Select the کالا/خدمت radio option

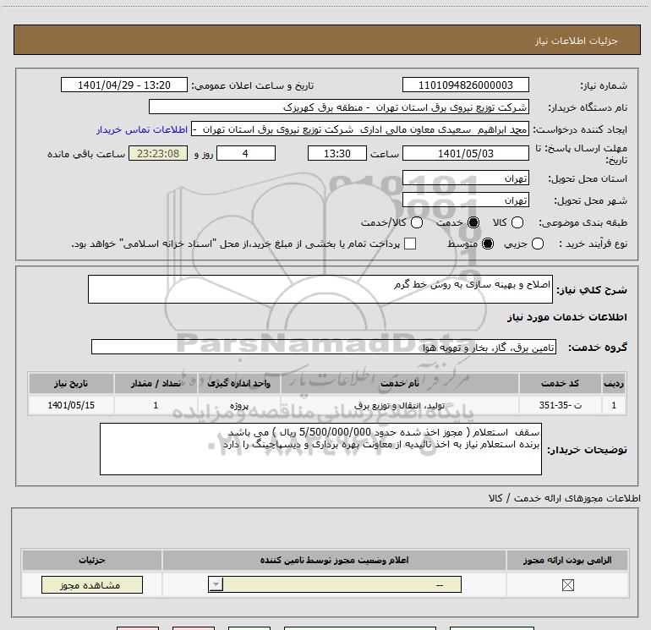coord(417,222)
